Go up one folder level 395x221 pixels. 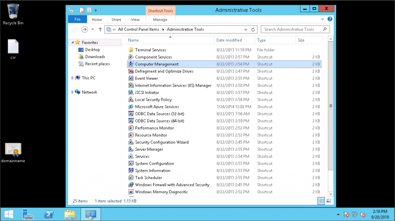100,29
